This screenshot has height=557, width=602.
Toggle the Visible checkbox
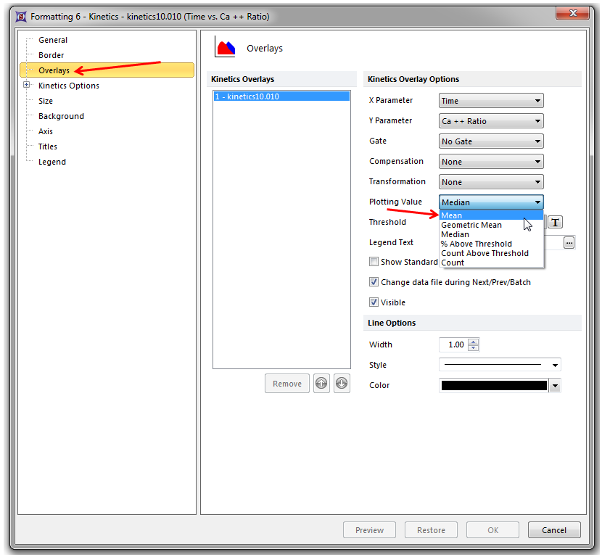point(374,302)
